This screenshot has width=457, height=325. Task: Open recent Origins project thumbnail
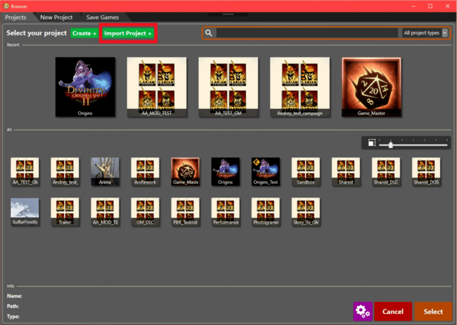(x=85, y=87)
